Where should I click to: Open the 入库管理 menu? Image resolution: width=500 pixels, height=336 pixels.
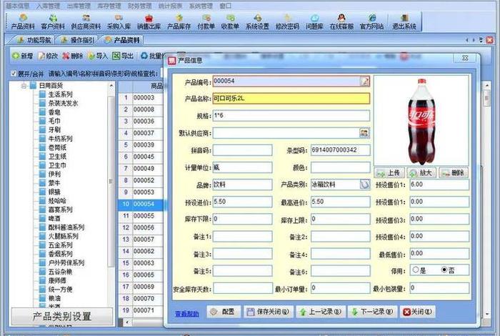[48, 6]
